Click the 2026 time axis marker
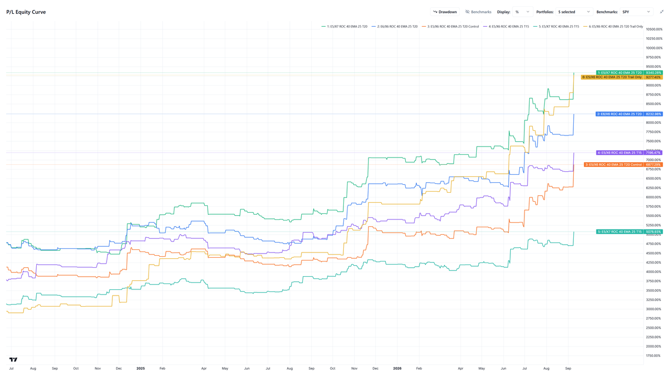Screen dimensions: 672x378 (x=397, y=369)
